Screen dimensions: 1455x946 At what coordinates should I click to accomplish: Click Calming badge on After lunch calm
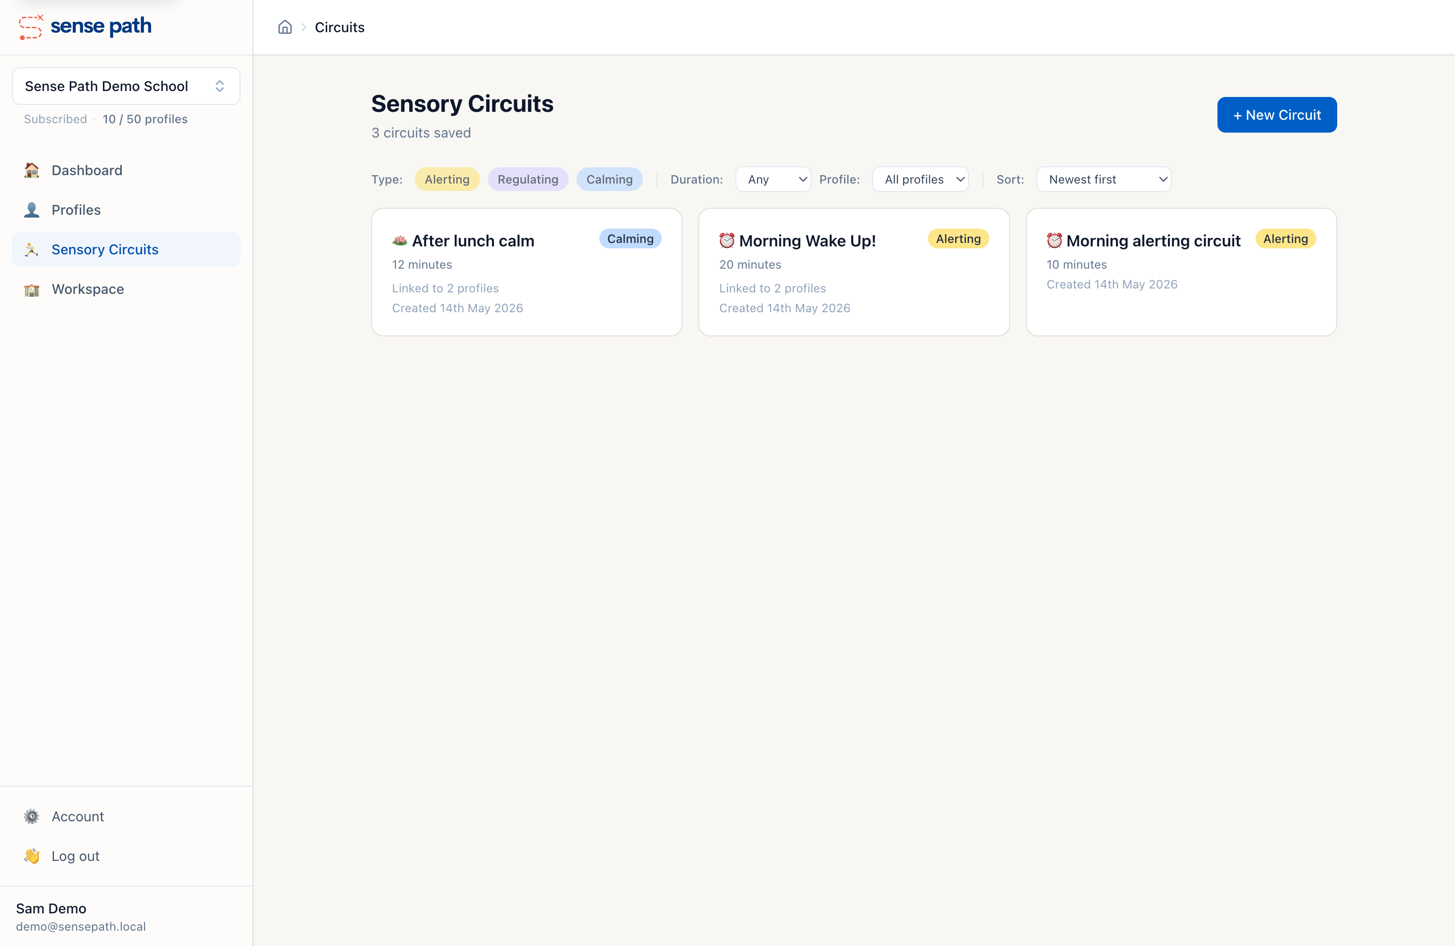[x=630, y=239]
